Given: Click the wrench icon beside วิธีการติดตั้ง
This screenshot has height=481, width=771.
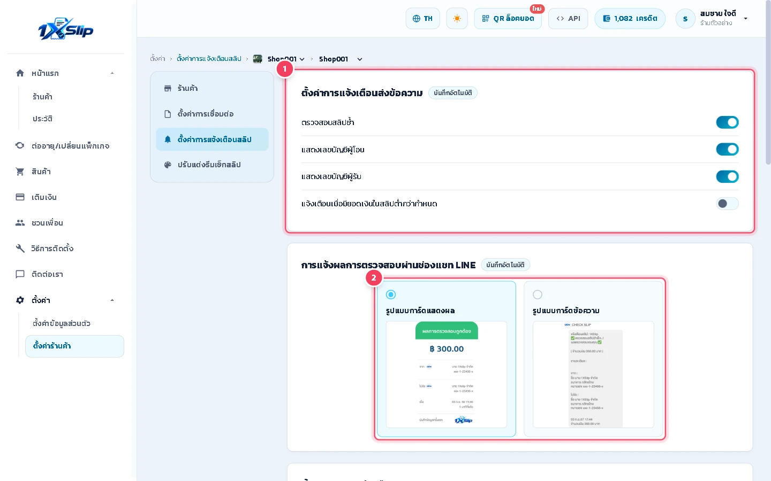Looking at the screenshot, I should tap(20, 249).
